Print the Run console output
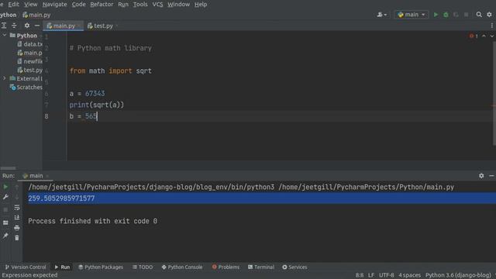 pos(17,228)
